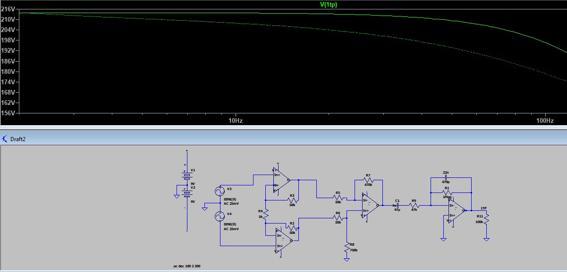Screen dimensions: 567x272
Task: Click the V3 sine source symbol
Action: tap(220, 191)
